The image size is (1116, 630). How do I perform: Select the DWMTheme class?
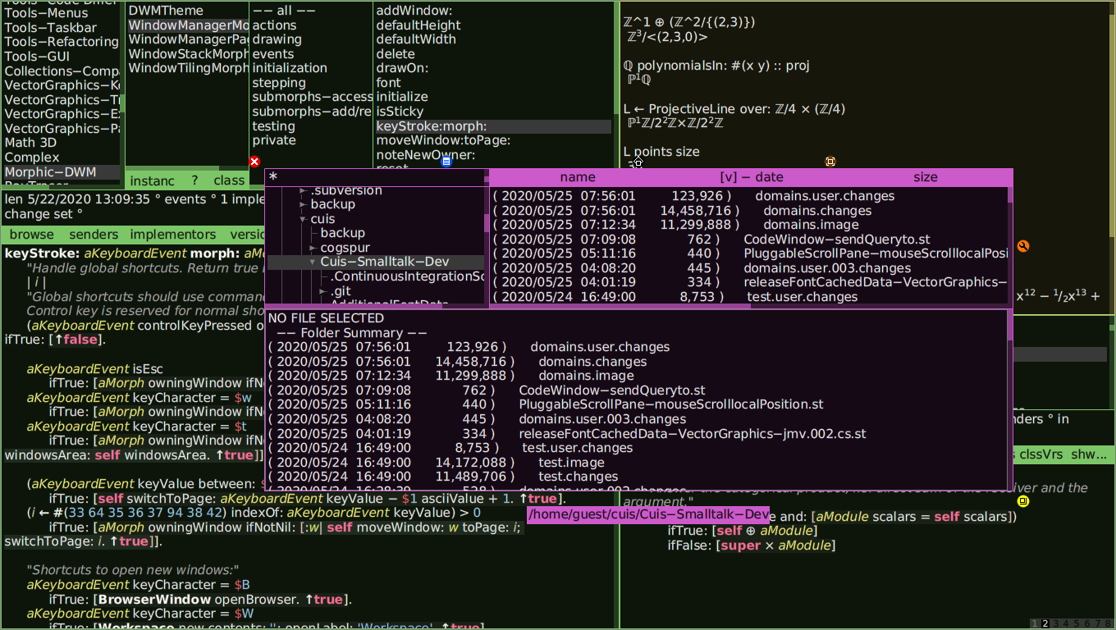[x=188, y=11]
